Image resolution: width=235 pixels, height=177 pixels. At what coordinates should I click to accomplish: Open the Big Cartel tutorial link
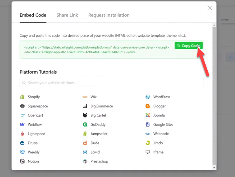coord(98,115)
